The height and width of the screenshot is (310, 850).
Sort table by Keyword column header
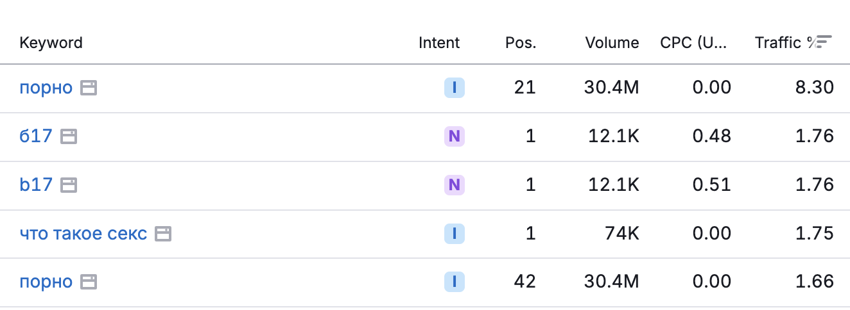[51, 43]
